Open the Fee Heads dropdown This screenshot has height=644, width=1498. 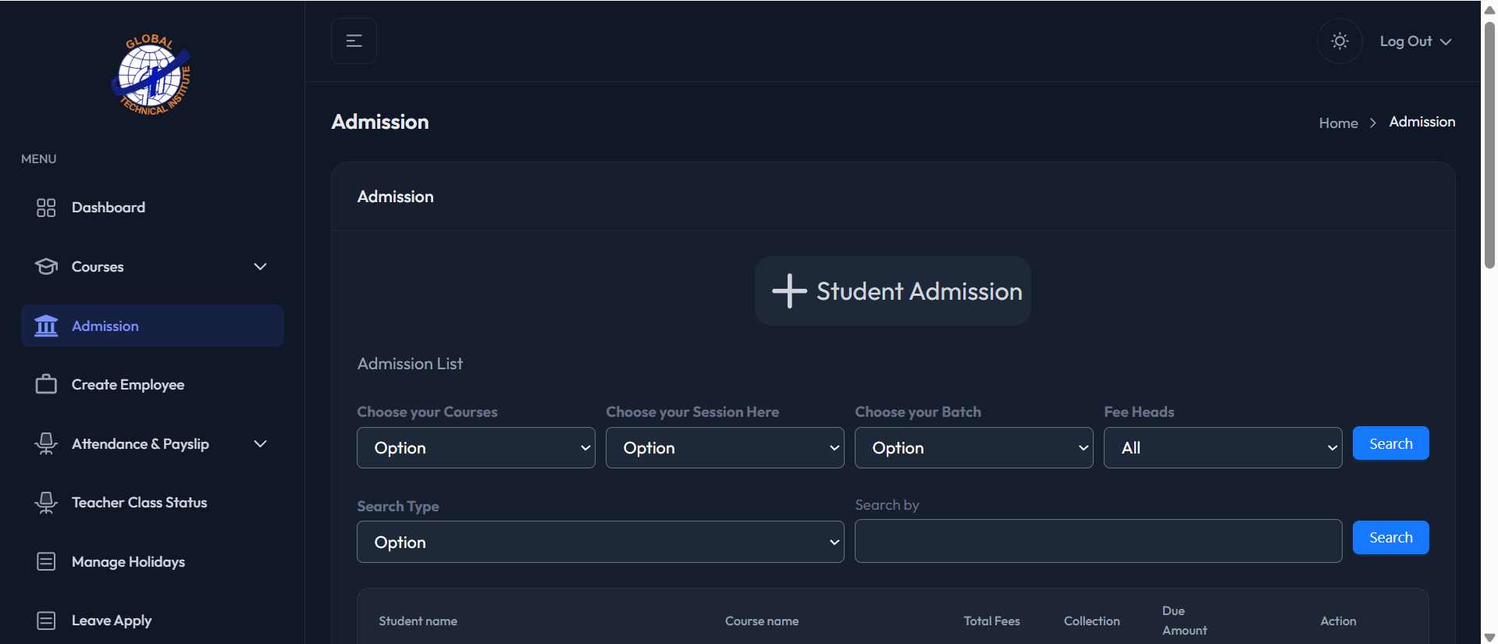1222,448
